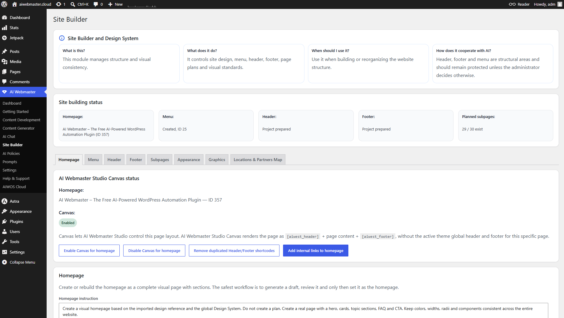Click in the Homepage instruction text field
Image resolution: width=564 pixels, height=318 pixels.
(303, 311)
